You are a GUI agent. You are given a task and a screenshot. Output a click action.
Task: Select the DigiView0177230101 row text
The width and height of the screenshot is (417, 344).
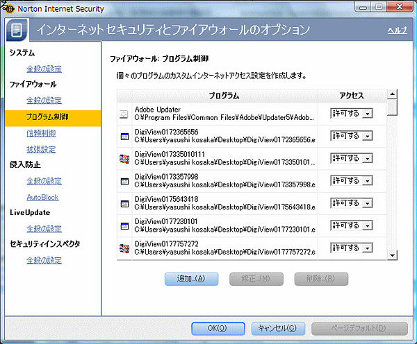pyautogui.click(x=224, y=225)
